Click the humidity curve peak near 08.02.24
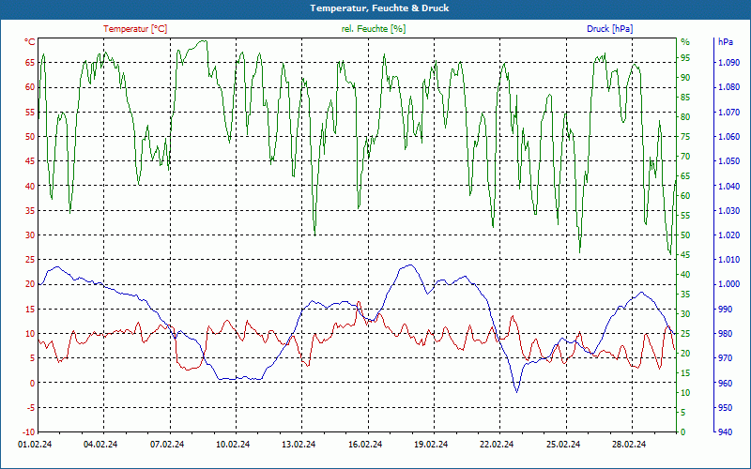Screen dimensions: 751x469 pyautogui.click(x=204, y=40)
